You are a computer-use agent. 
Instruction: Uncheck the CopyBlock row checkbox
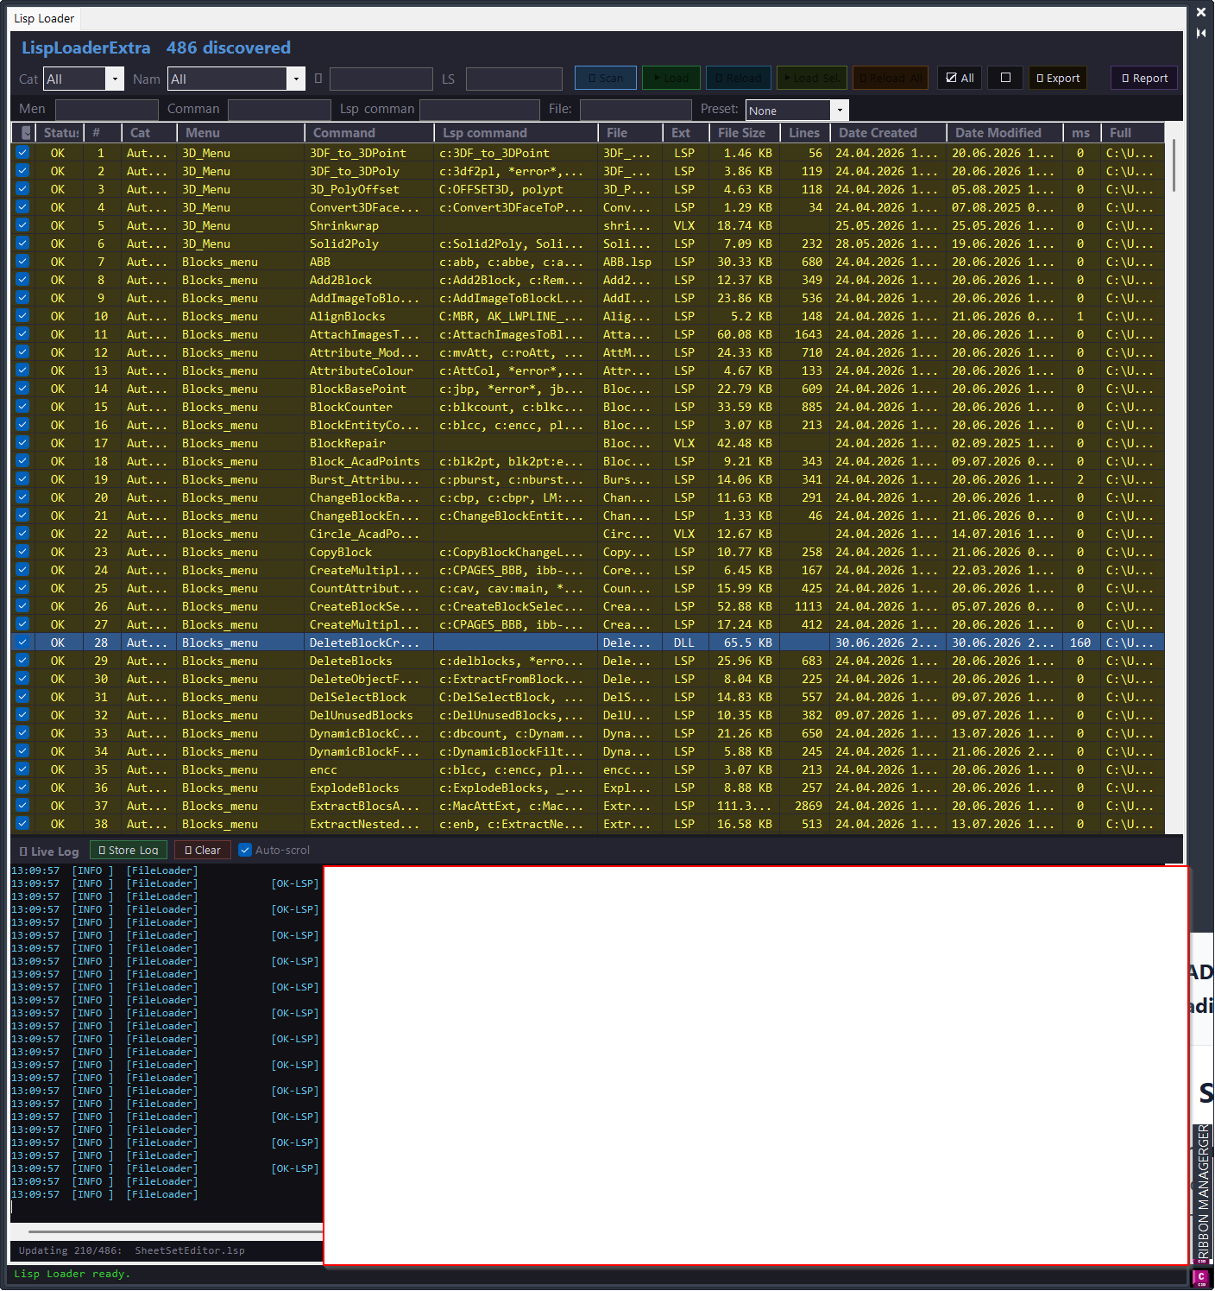click(22, 551)
